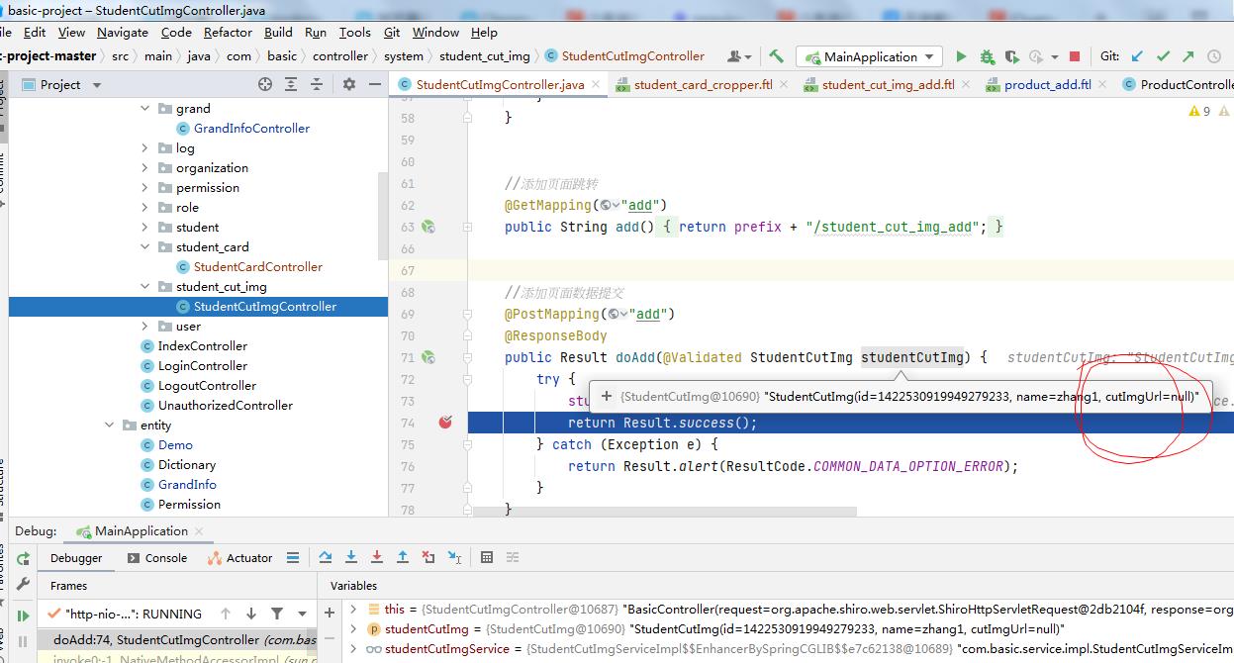Screen dimensions: 1234x663
Task: Stop the running application
Action: [1075, 56]
